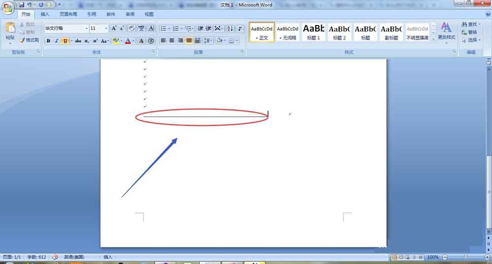Align text left
Image resolution: width=492 pixels, height=264 pixels.
[x=163, y=41]
